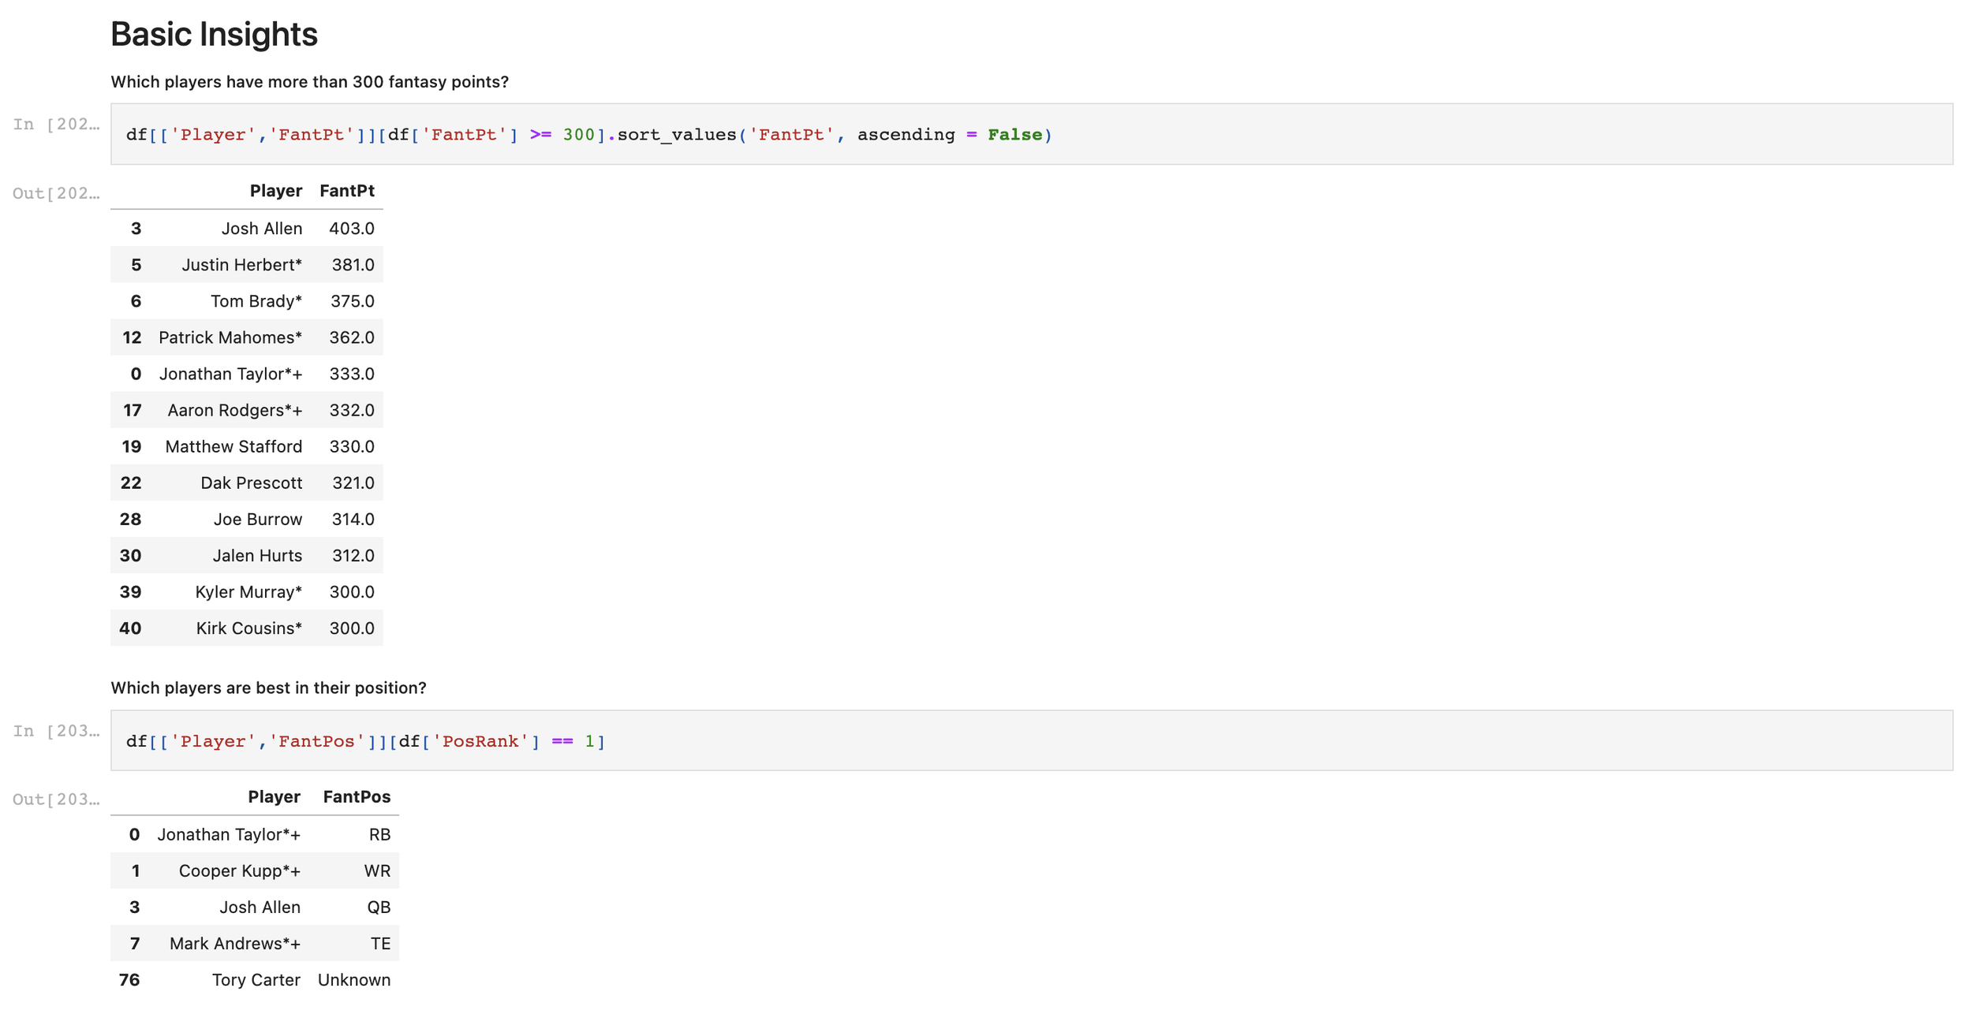This screenshot has height=1025, width=1972.
Task: Select the Mark Andrews TE row
Action: pos(234,943)
